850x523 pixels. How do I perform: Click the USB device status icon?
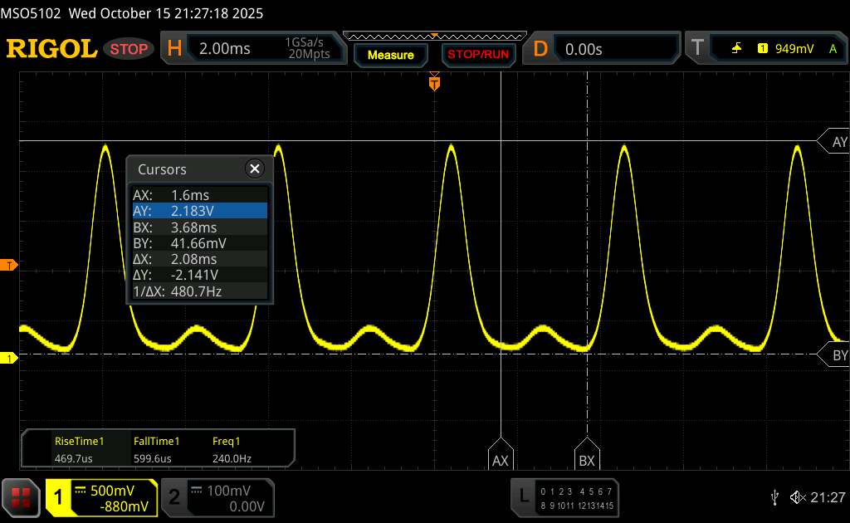click(774, 496)
